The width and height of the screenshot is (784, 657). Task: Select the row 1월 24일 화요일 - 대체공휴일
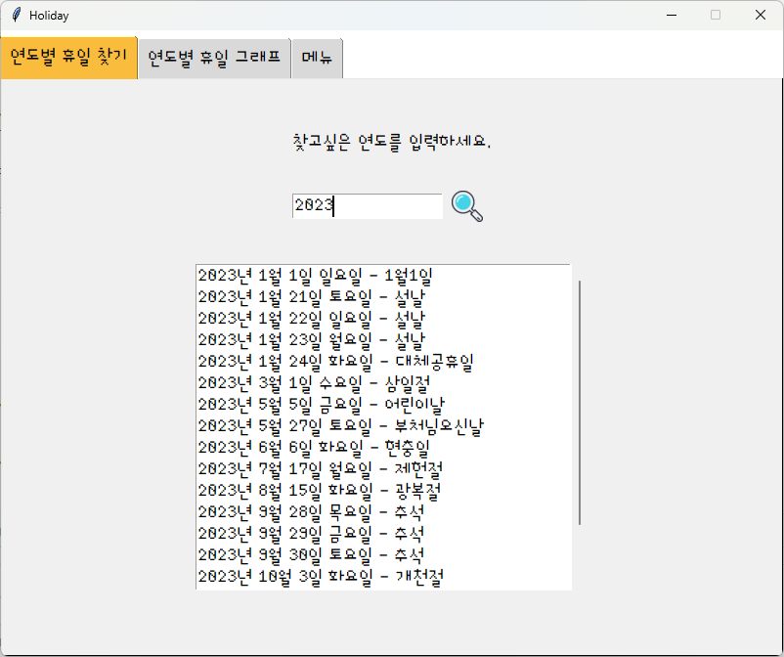click(383, 362)
